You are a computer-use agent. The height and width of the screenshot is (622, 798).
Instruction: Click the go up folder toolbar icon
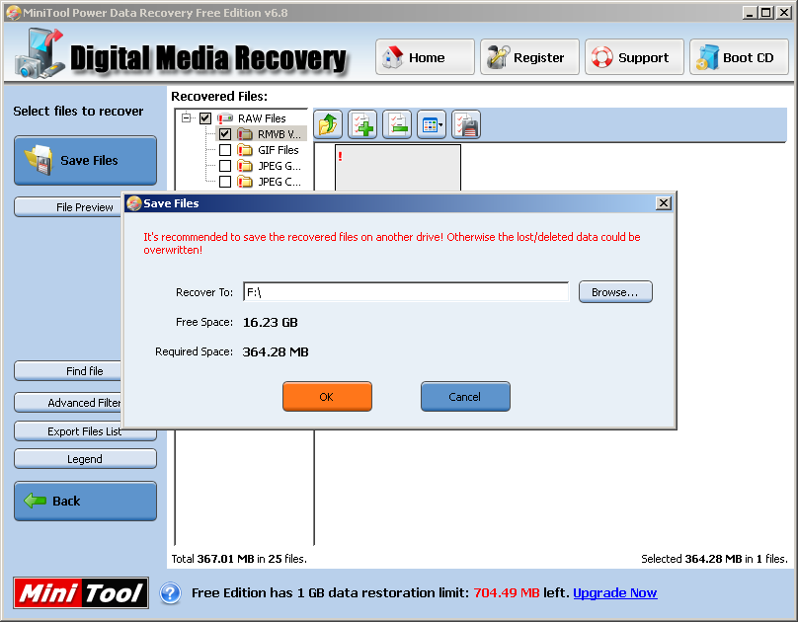[x=328, y=124]
